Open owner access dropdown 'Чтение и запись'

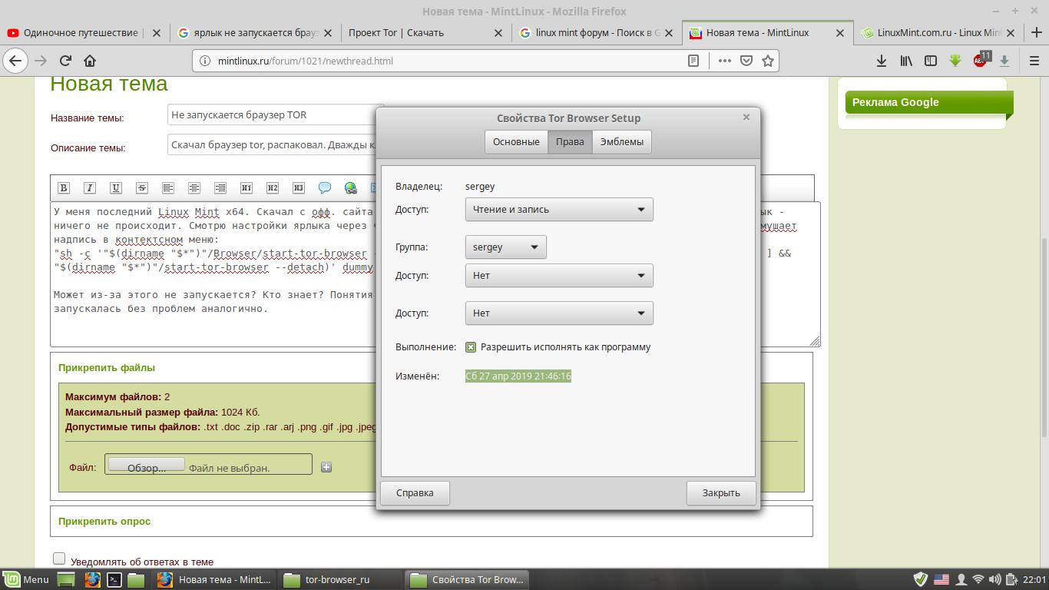(559, 210)
